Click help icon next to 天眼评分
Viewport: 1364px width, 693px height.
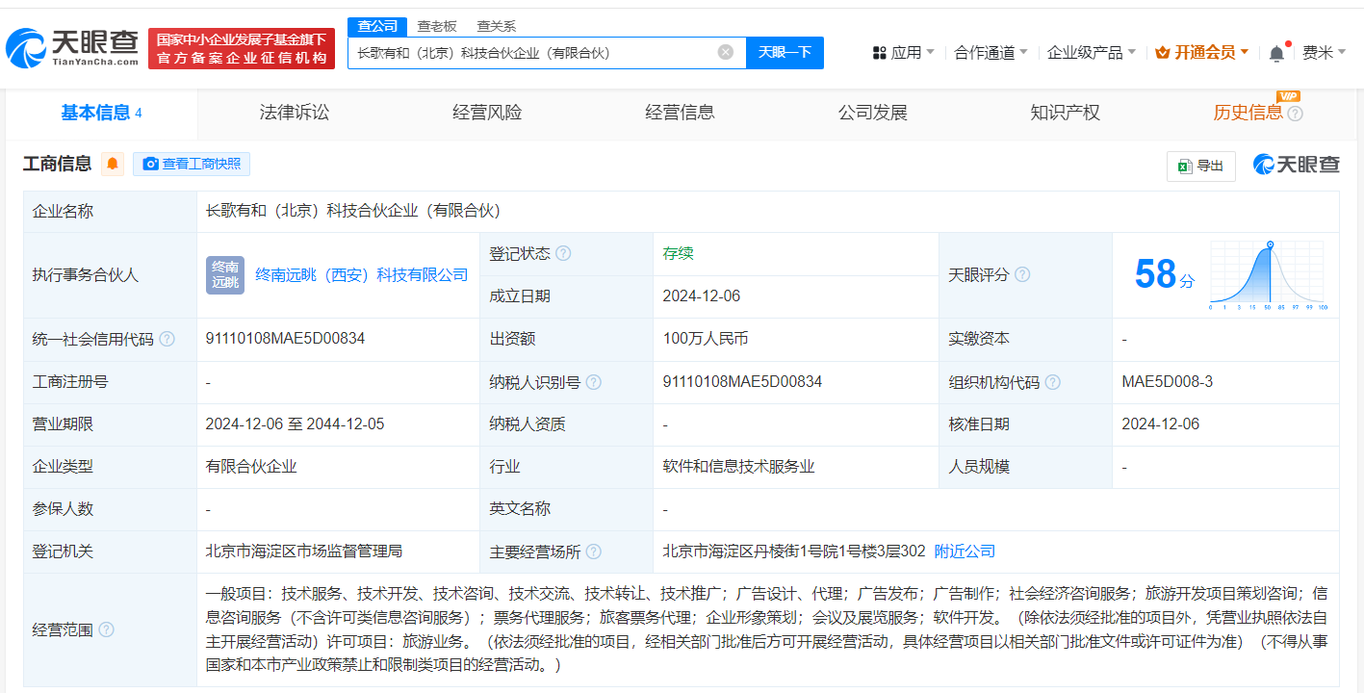1022,275
